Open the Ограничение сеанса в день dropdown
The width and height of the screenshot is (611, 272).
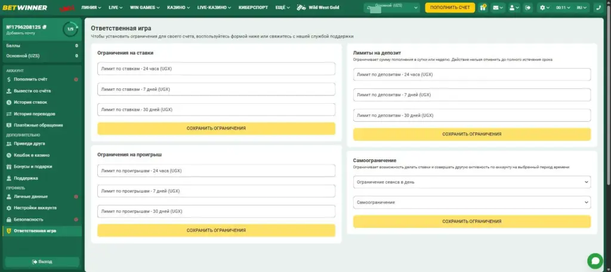pos(472,182)
